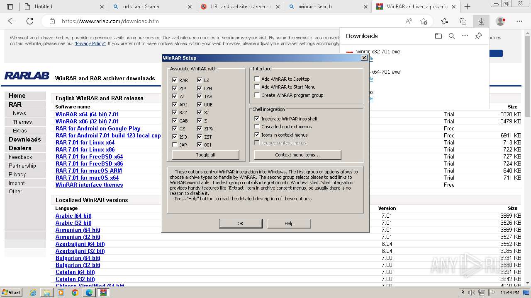Launch Google Chrome from taskbar
Viewport: 531px width, 298px height.
click(x=75, y=293)
